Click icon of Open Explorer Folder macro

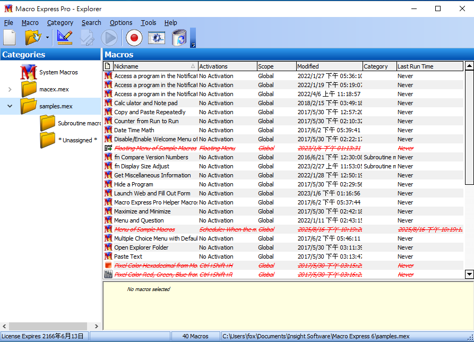(x=108, y=247)
